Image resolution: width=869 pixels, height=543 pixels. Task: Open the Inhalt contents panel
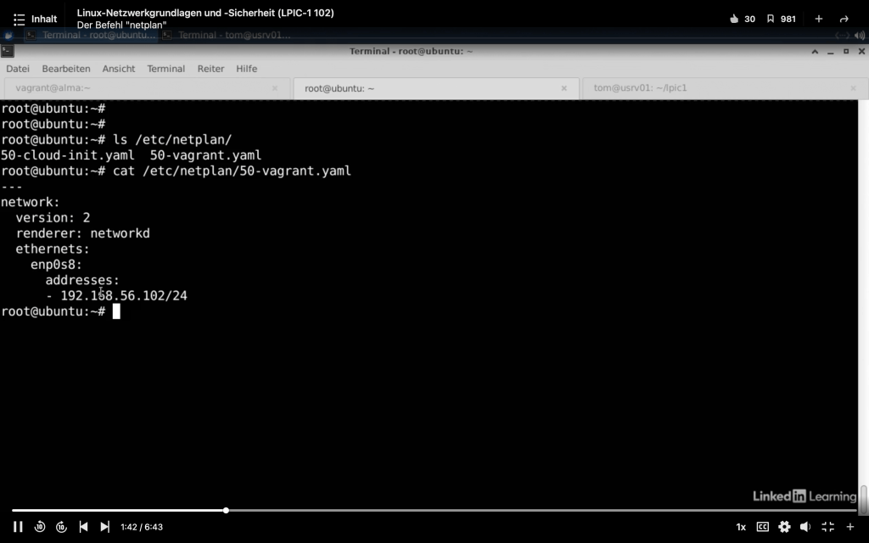36,19
